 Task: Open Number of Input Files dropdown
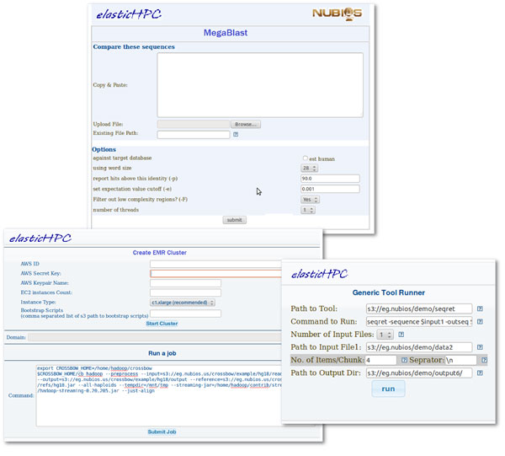385,335
